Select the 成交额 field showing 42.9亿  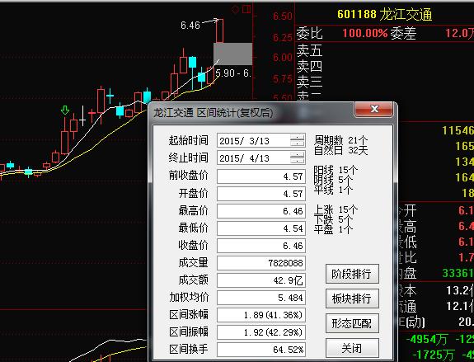[261, 280]
